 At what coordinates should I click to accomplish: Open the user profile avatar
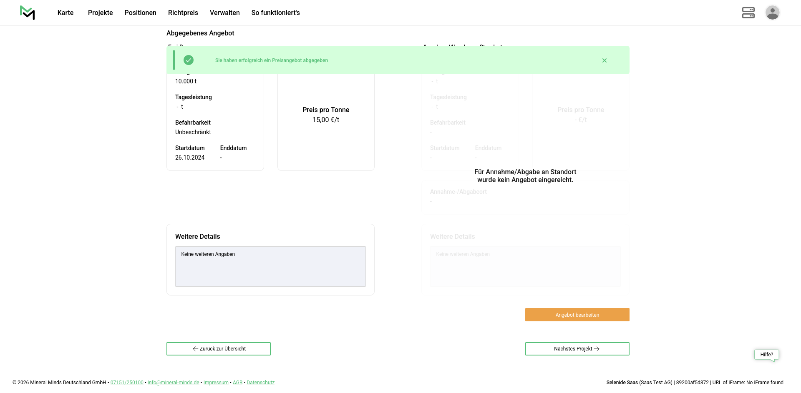[772, 13]
